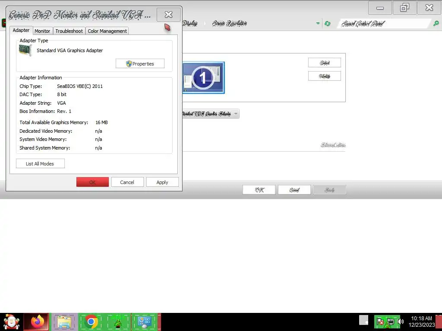Click the Display breadcrumb in address bar
This screenshot has height=331, width=442.
click(x=190, y=23)
